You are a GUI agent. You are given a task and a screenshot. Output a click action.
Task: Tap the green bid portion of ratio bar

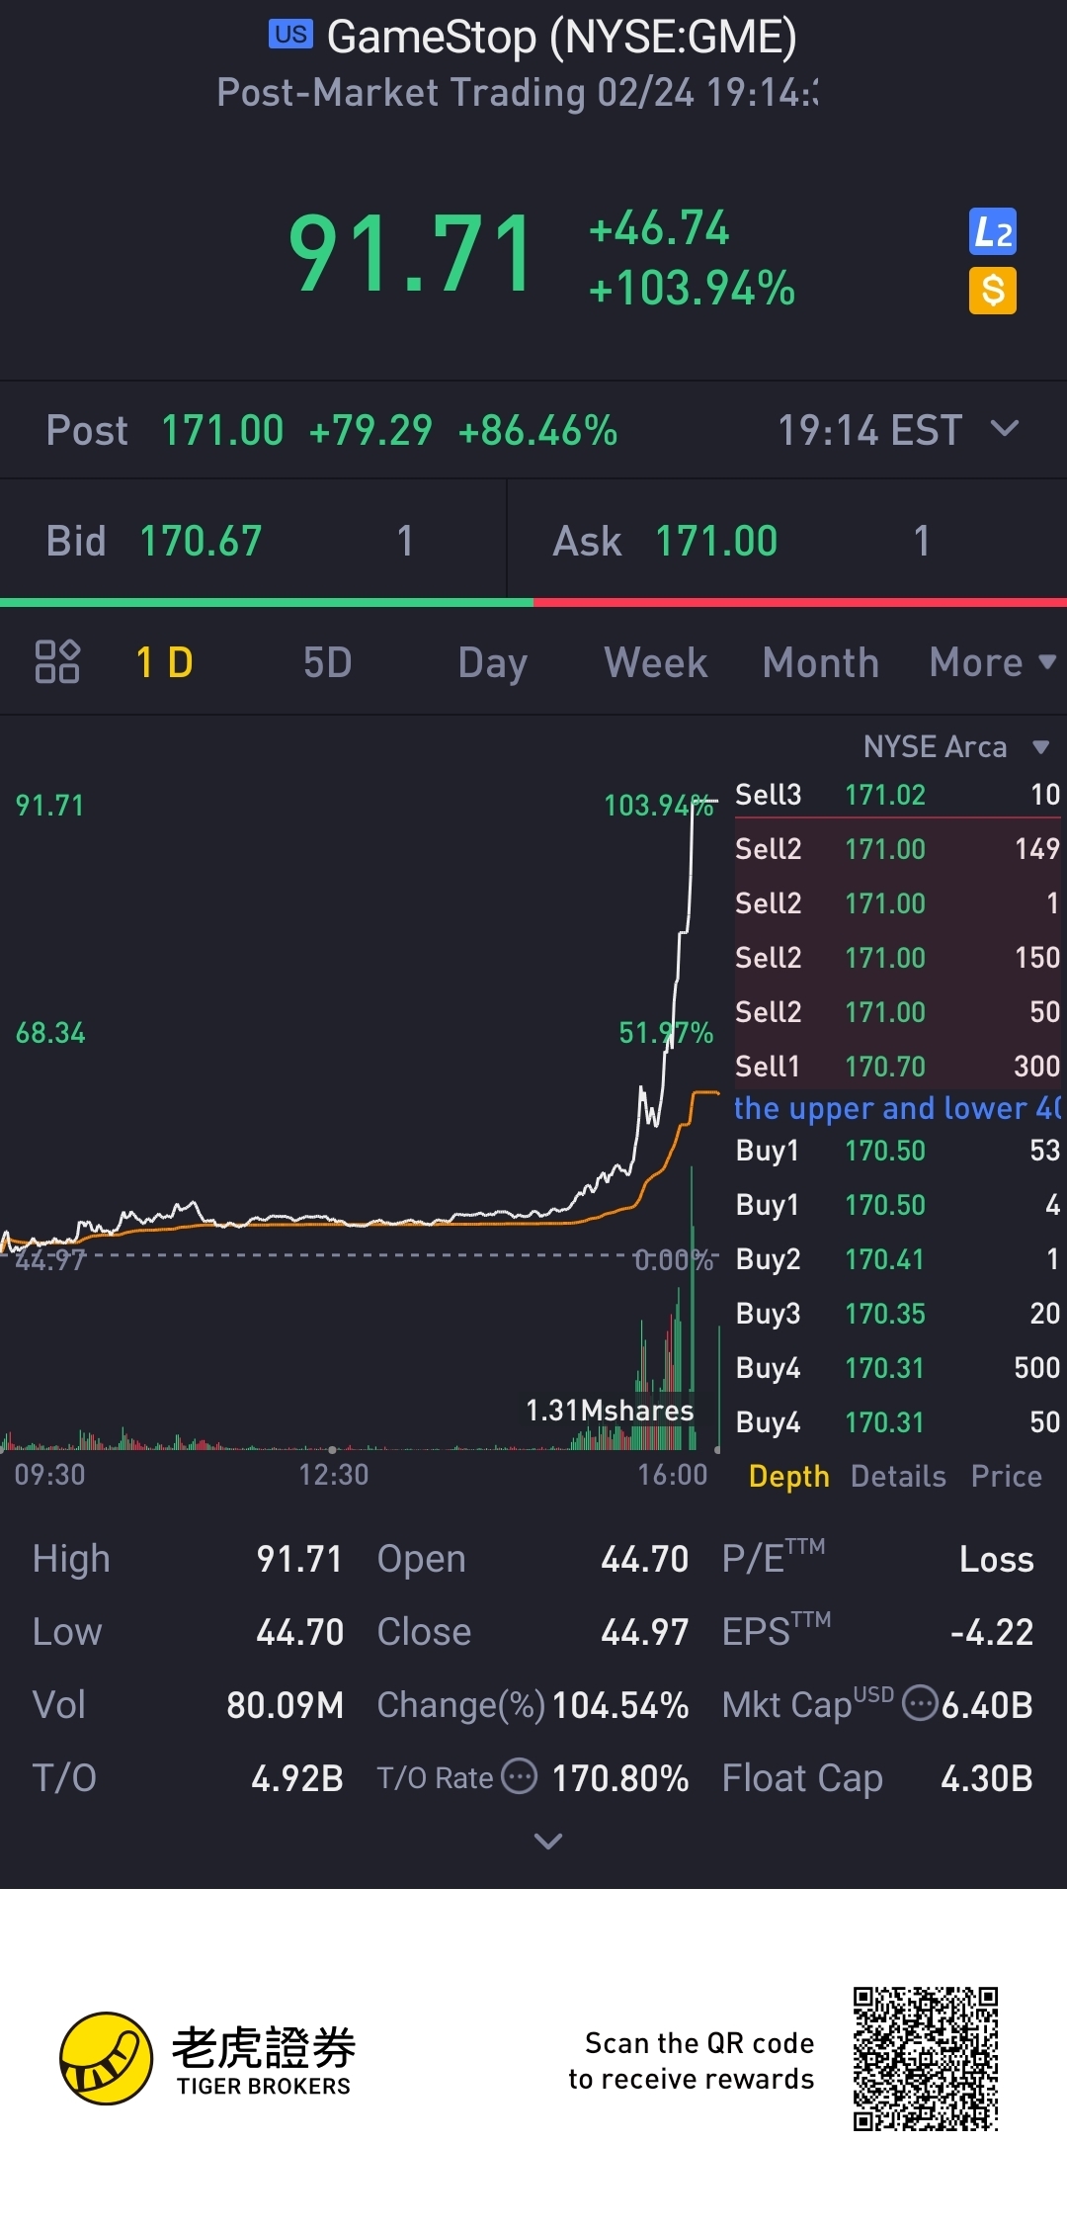tap(267, 602)
